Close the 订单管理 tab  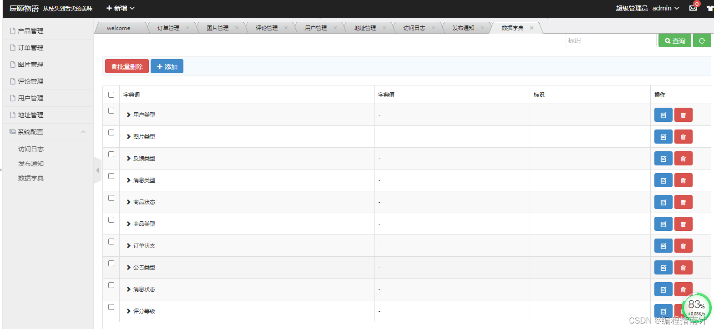tap(187, 28)
